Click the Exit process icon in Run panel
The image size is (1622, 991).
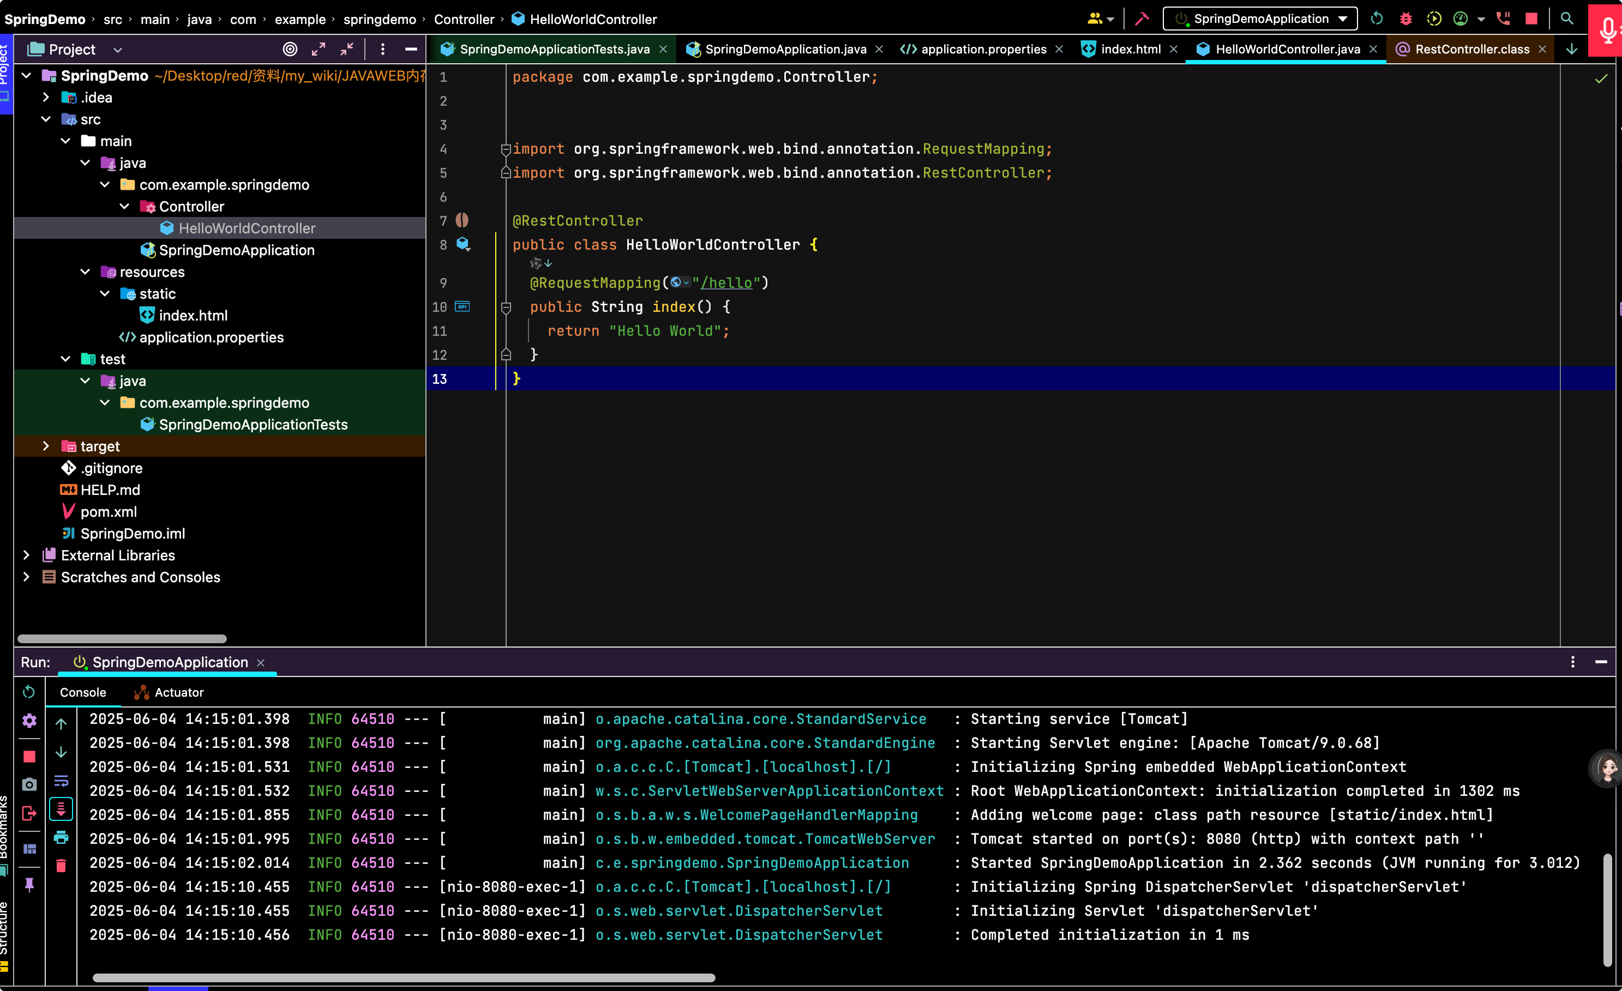29,813
